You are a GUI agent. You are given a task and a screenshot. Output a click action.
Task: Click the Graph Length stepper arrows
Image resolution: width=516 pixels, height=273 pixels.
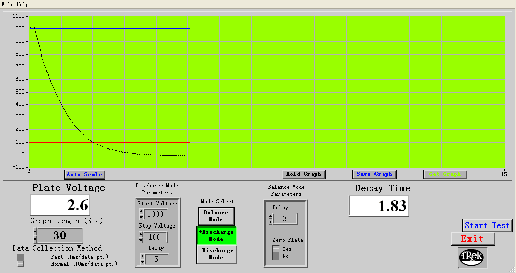tap(35, 235)
